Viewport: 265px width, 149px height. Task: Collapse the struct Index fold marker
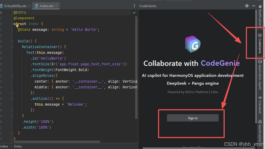click(12, 24)
